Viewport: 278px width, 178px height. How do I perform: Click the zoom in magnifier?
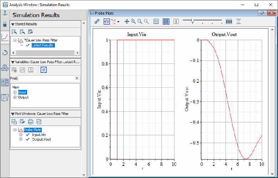pos(133,21)
